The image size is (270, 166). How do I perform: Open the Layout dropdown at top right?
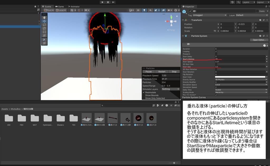click(x=262, y=2)
